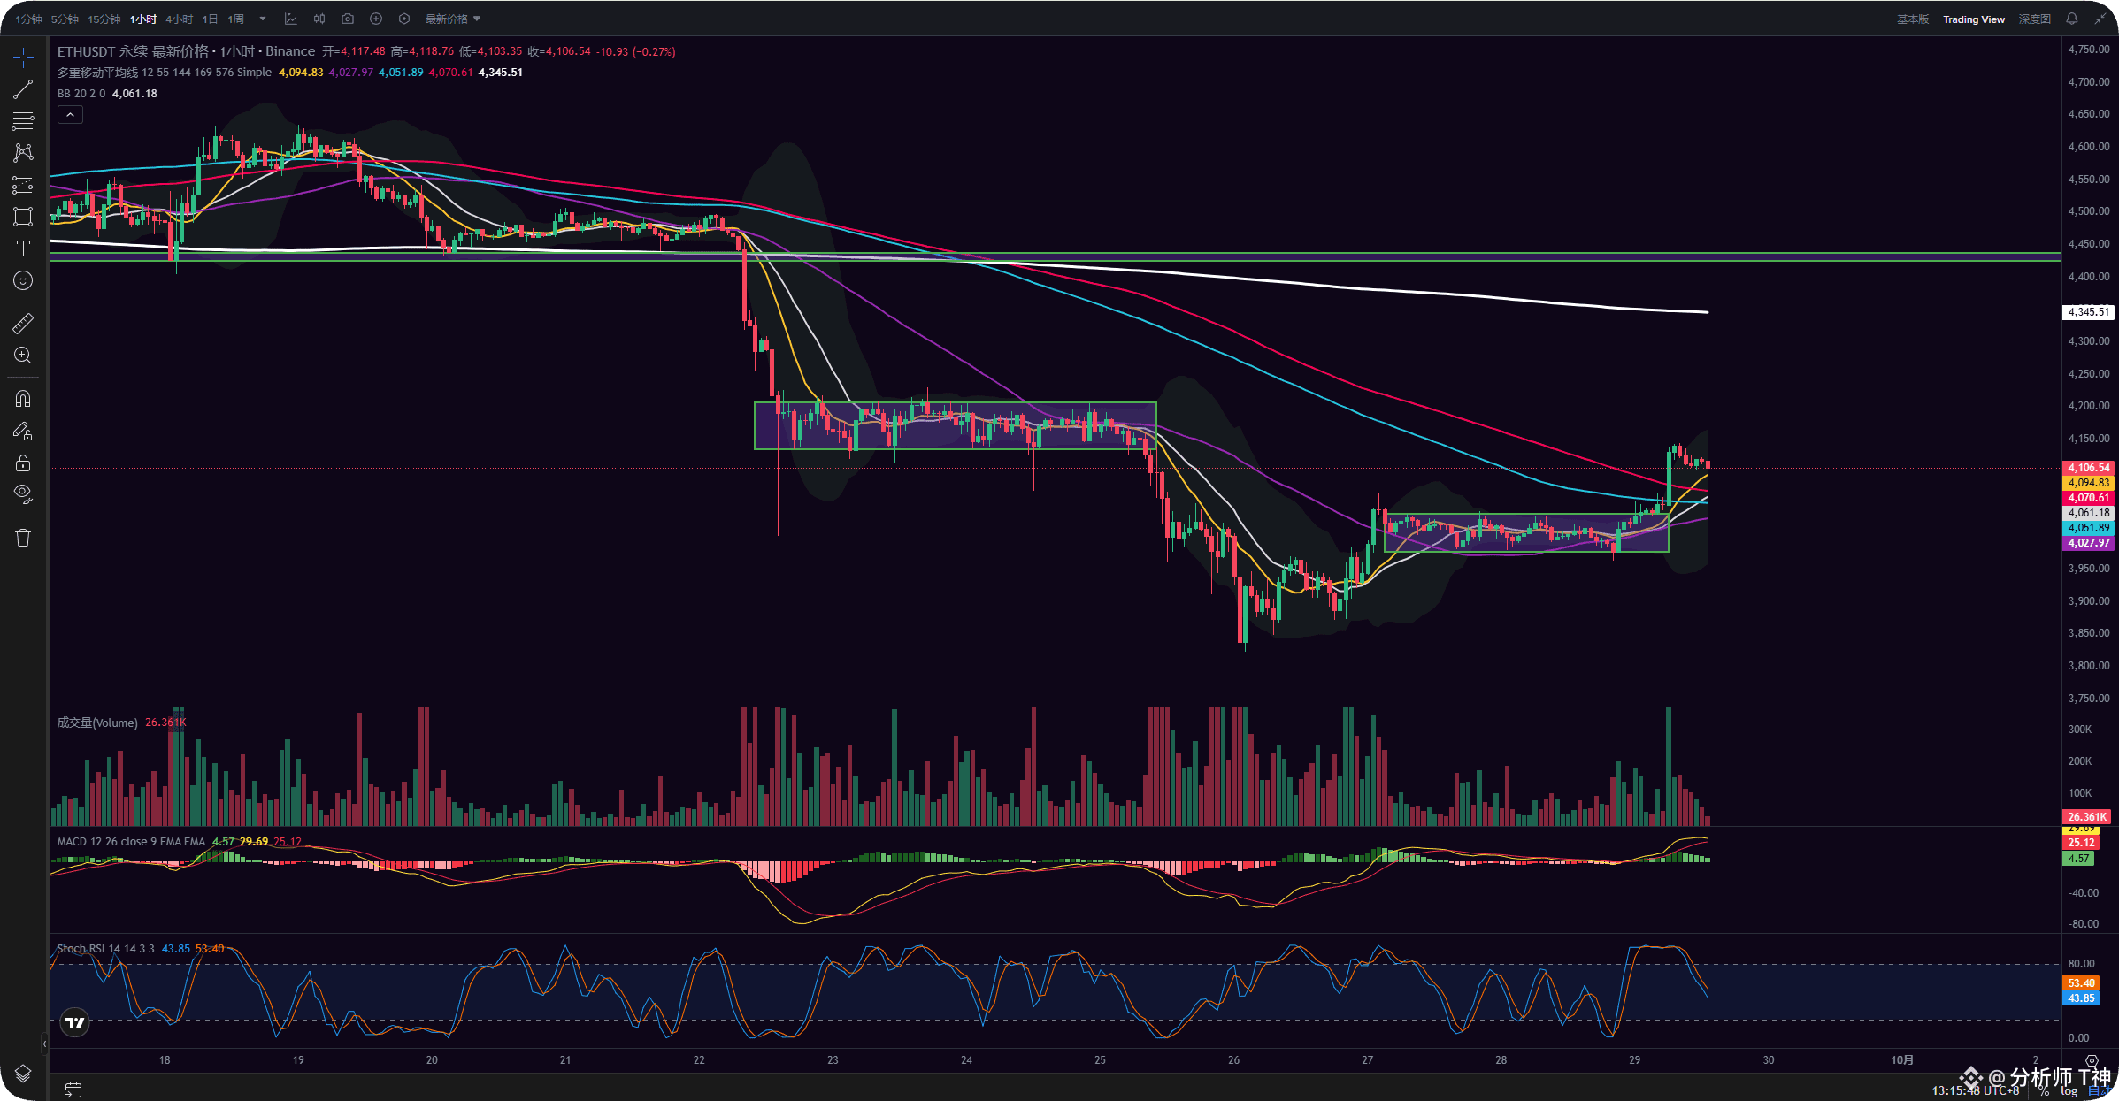Screen dimensions: 2119x1101
Task: Click the 4,345.51 price label on axis
Action: pos(2088,312)
